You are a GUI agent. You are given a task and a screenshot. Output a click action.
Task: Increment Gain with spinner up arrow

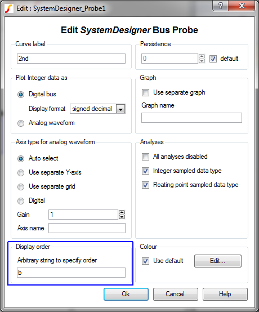coord(122,212)
